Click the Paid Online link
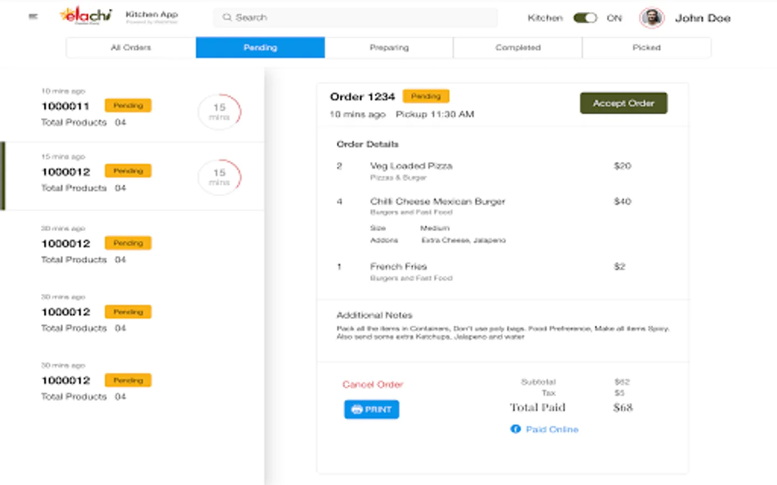 (x=552, y=429)
